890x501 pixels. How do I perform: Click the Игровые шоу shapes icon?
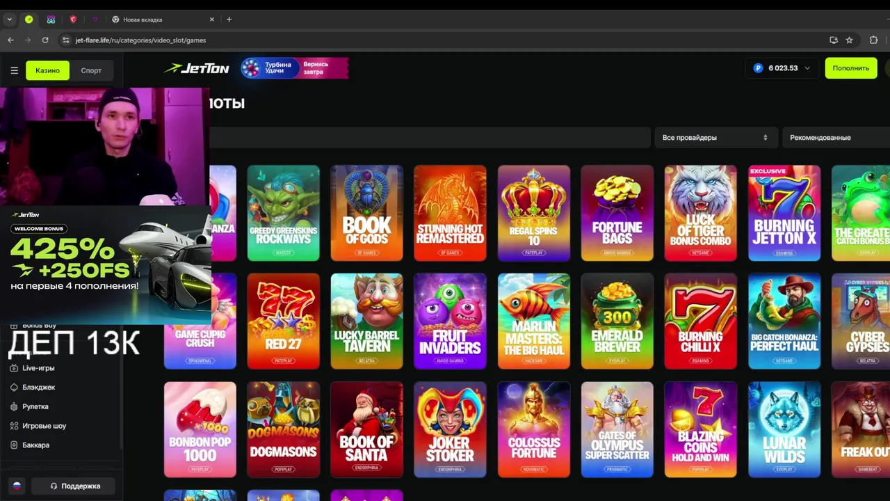[x=14, y=426]
